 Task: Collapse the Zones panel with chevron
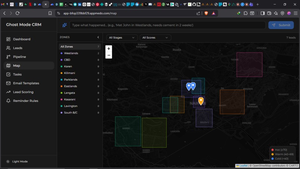point(98,37)
